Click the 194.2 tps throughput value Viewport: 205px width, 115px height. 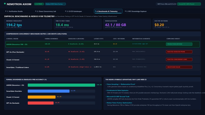coord(14,25)
